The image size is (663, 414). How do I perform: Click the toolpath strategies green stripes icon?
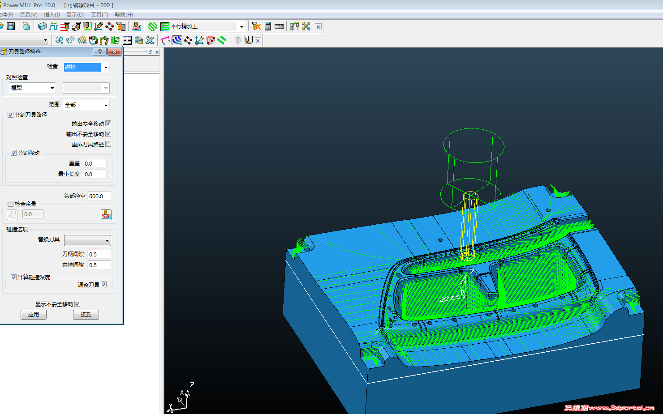pos(152,26)
